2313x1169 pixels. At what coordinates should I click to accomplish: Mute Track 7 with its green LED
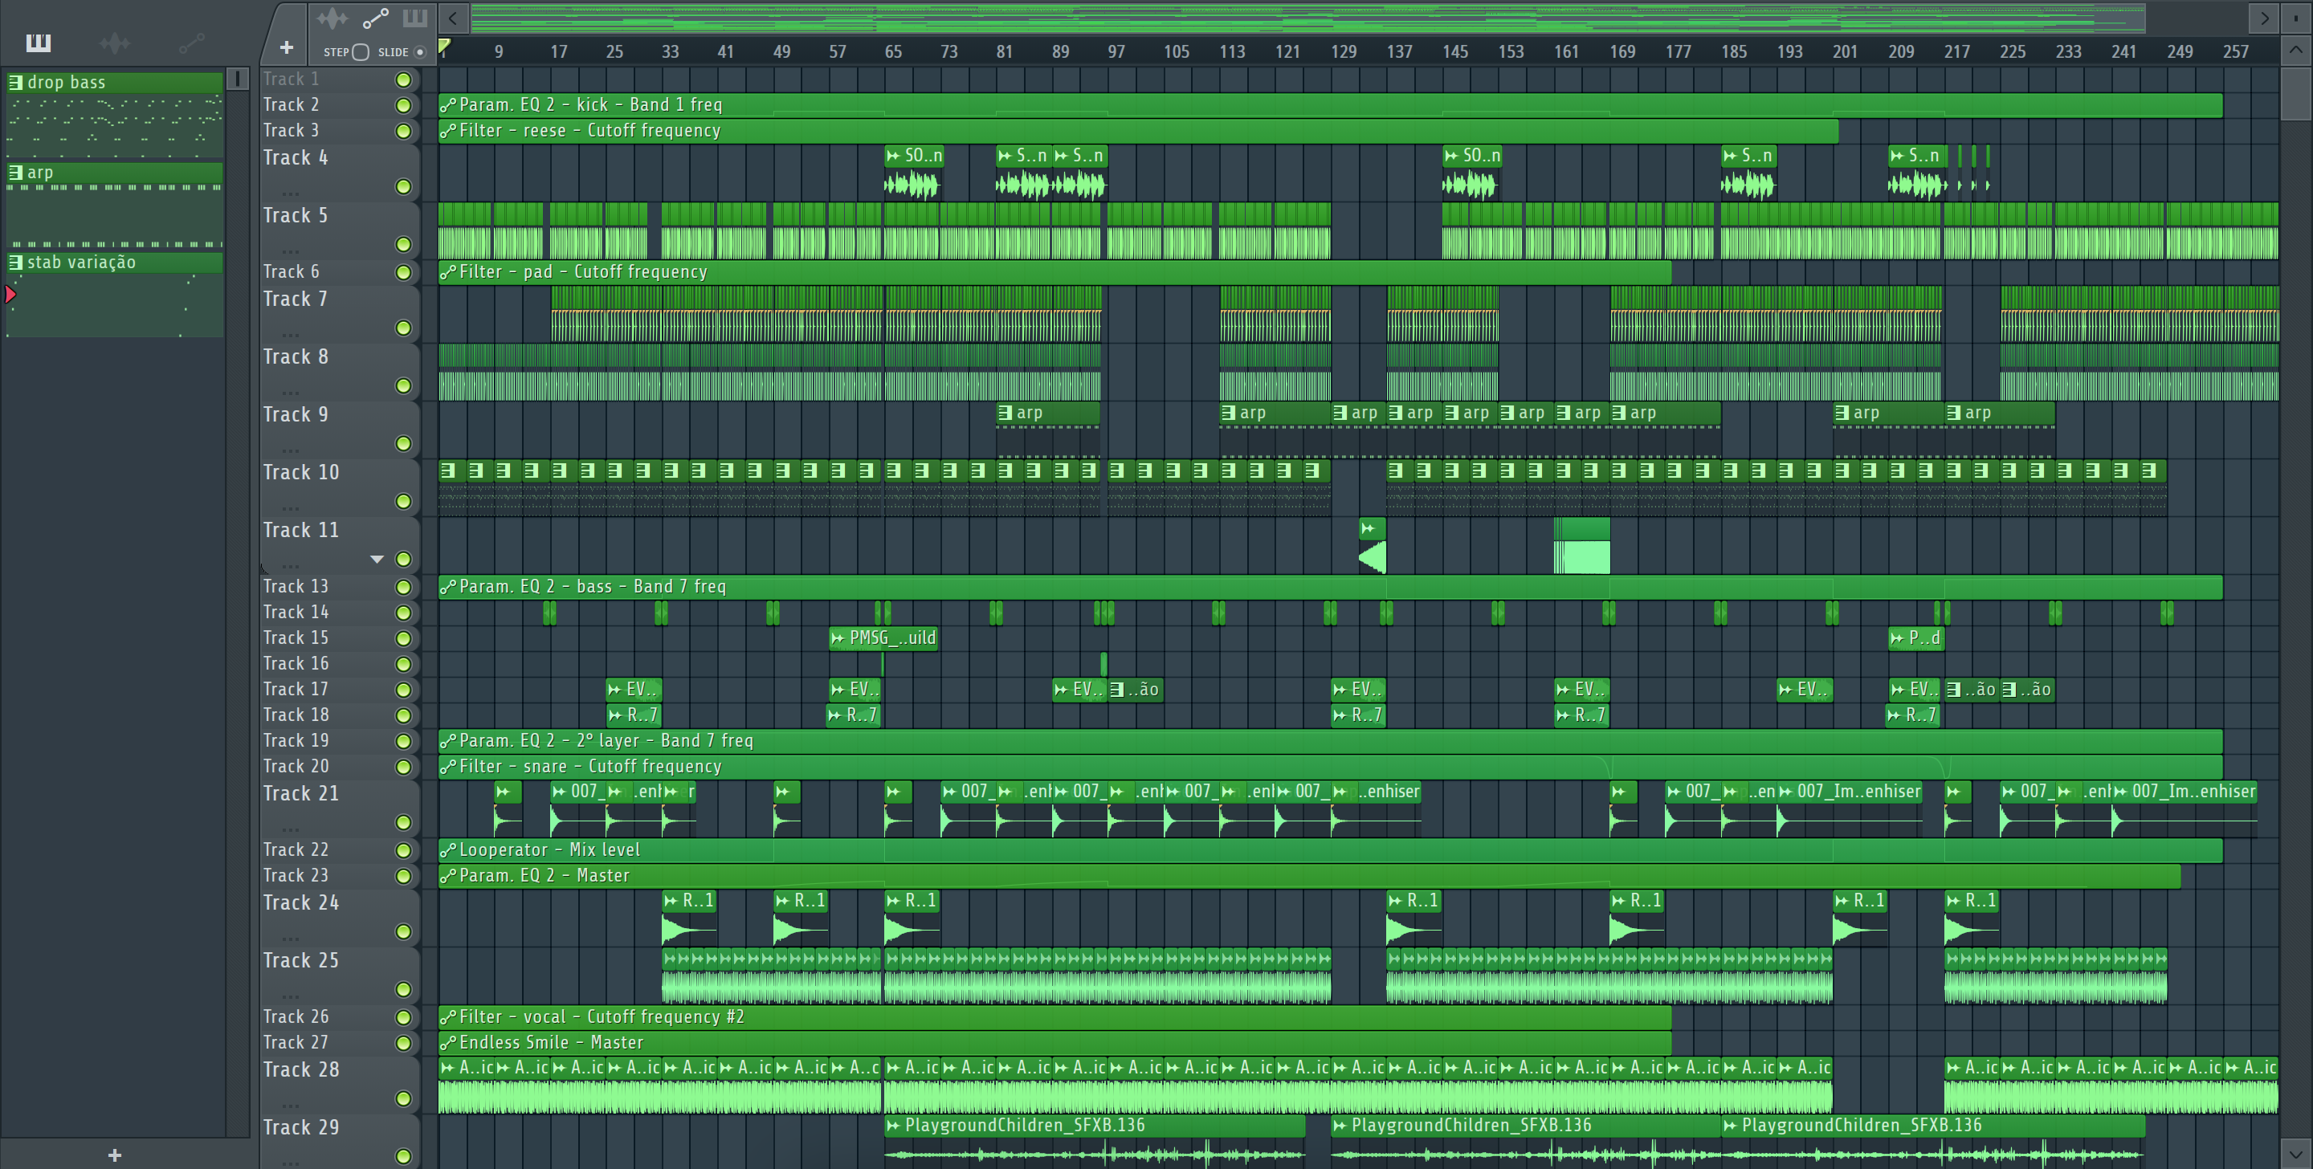404,328
